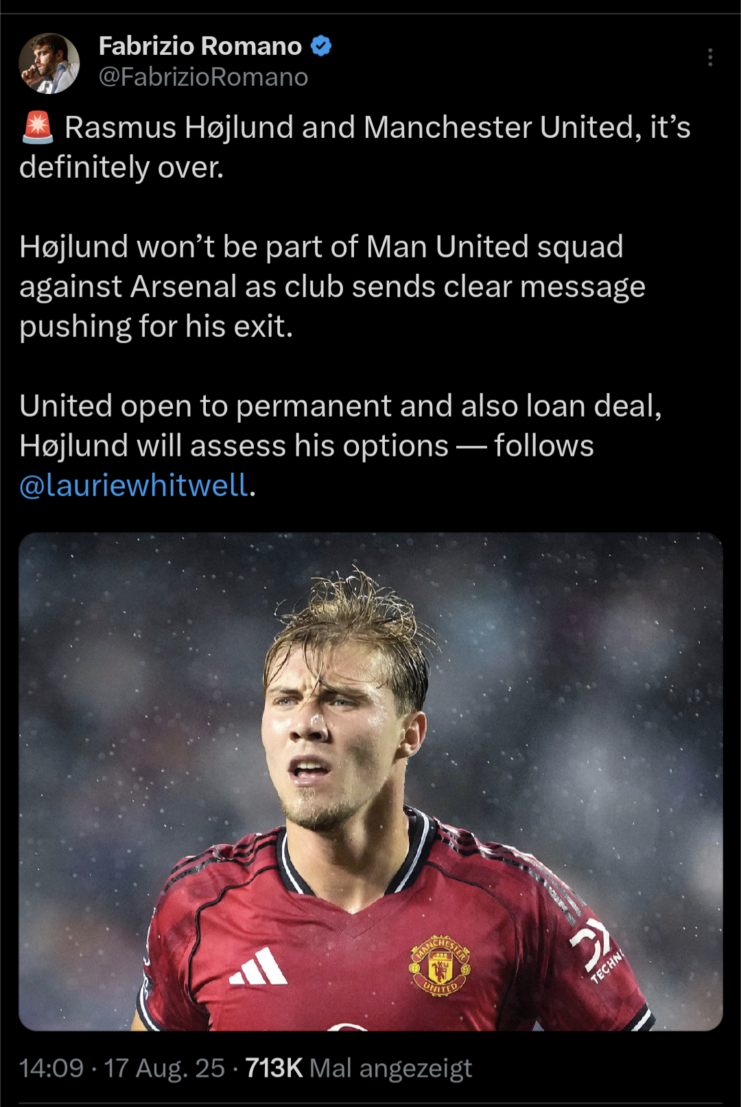Tap the paragraph about the Arsenal squad
The width and height of the screenshot is (741, 1107).
point(333,286)
